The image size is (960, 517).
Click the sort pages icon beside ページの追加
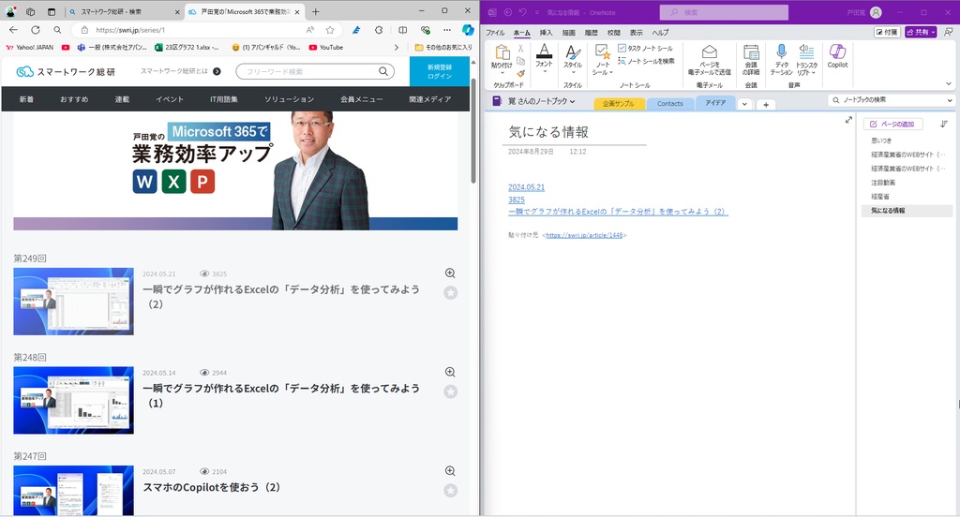(943, 125)
